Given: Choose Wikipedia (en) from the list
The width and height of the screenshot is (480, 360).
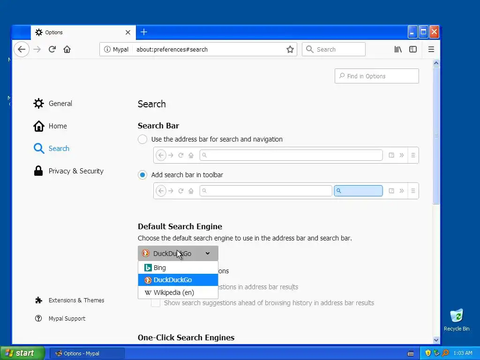Looking at the screenshot, I should (178, 292).
